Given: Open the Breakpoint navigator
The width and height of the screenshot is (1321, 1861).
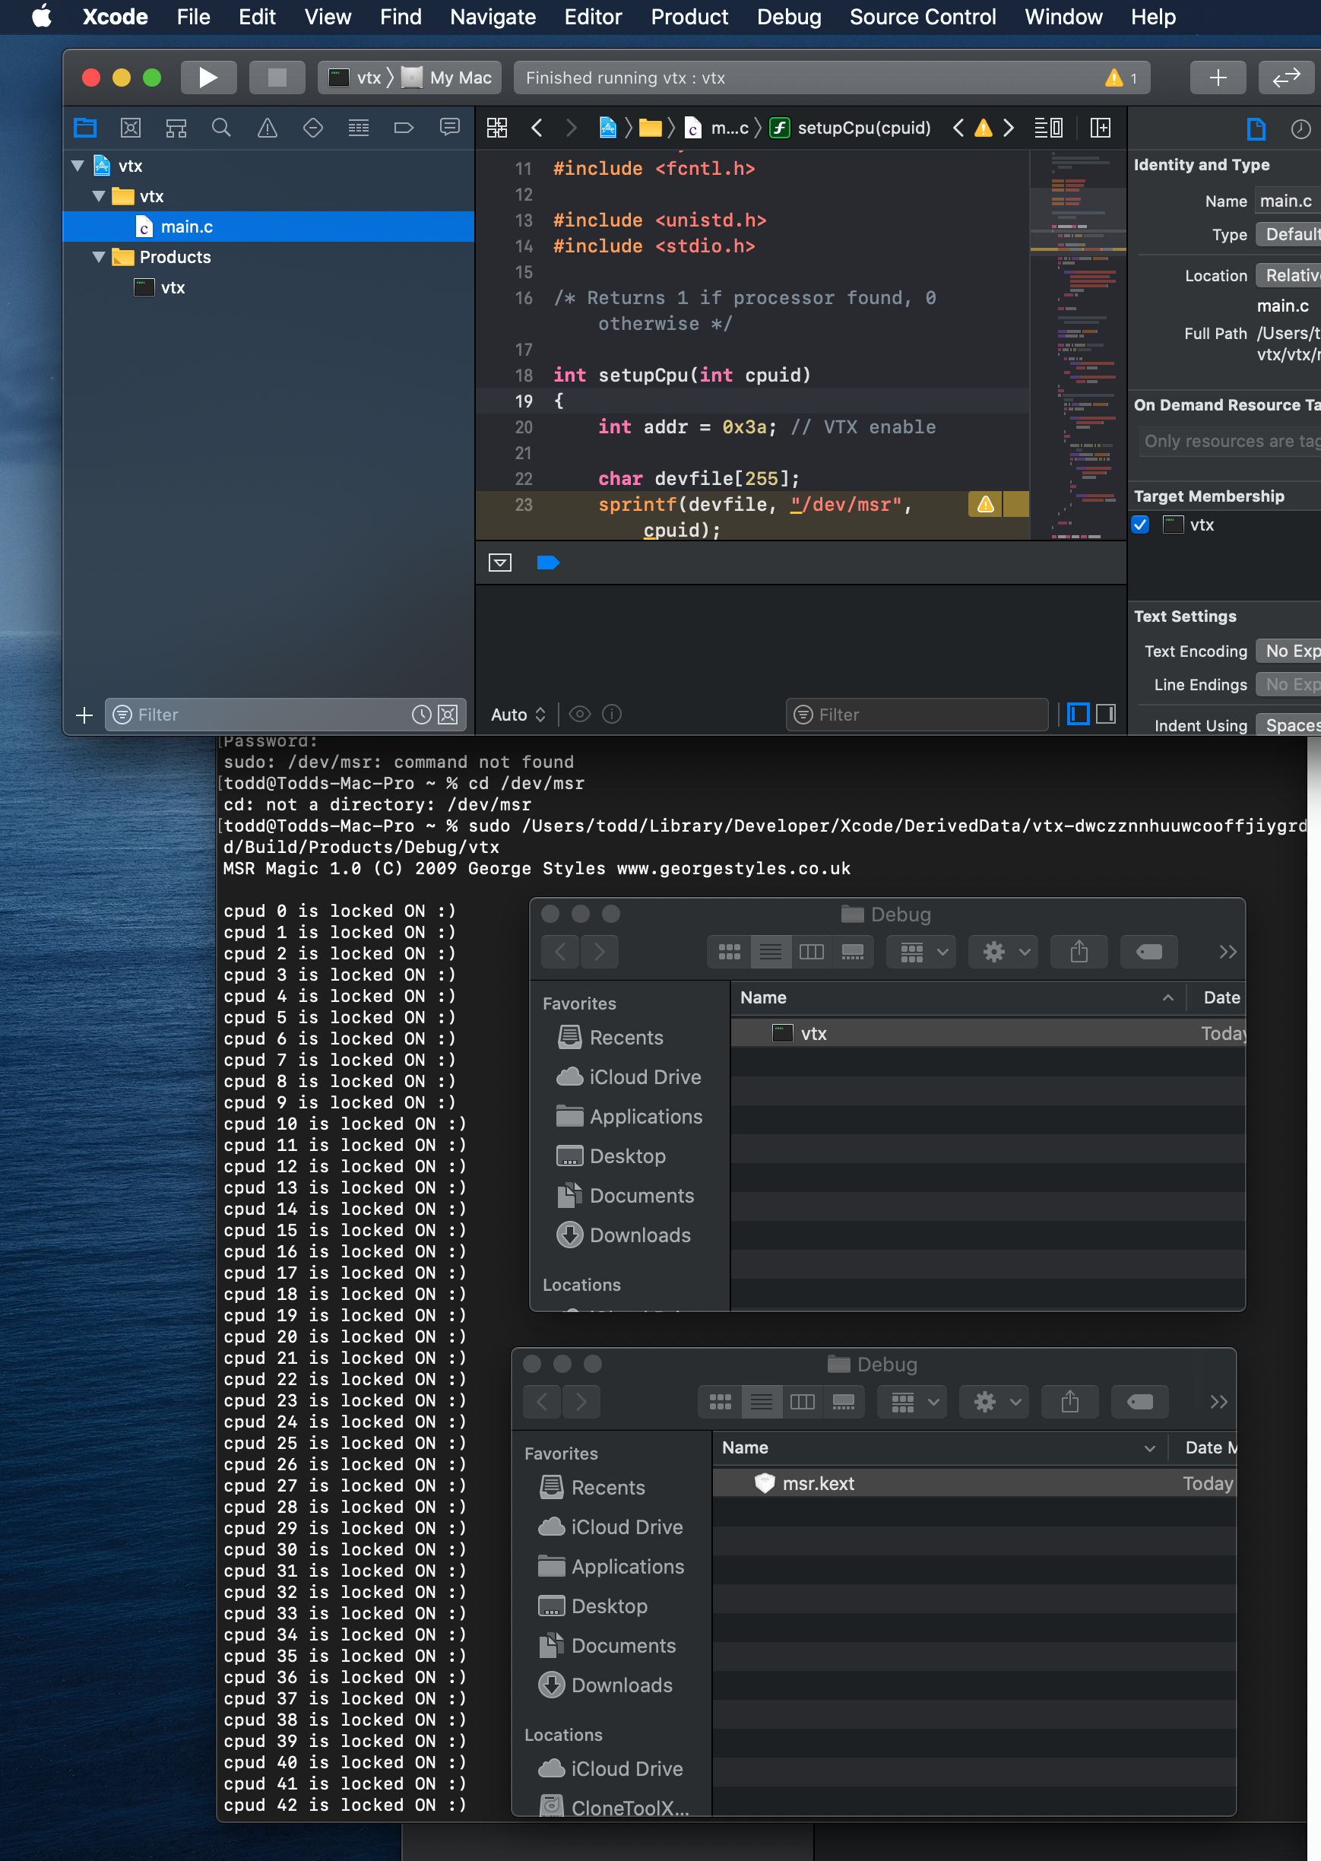Looking at the screenshot, I should [404, 128].
